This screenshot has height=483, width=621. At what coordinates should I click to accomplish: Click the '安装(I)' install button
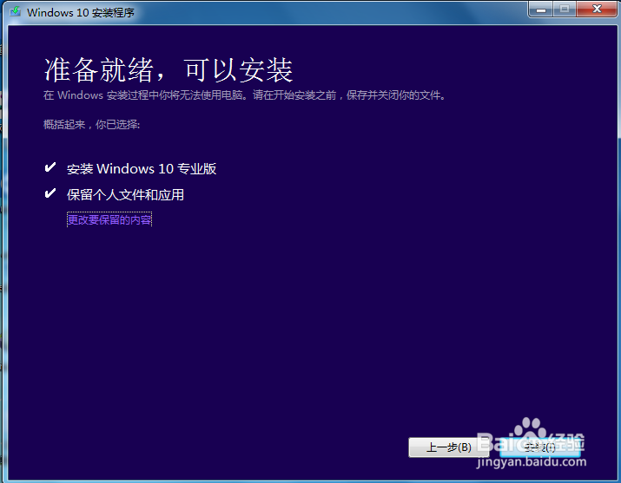click(x=540, y=447)
